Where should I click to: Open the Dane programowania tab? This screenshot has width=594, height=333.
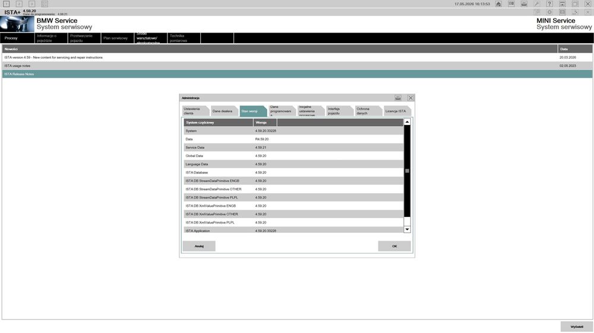tap(282, 111)
